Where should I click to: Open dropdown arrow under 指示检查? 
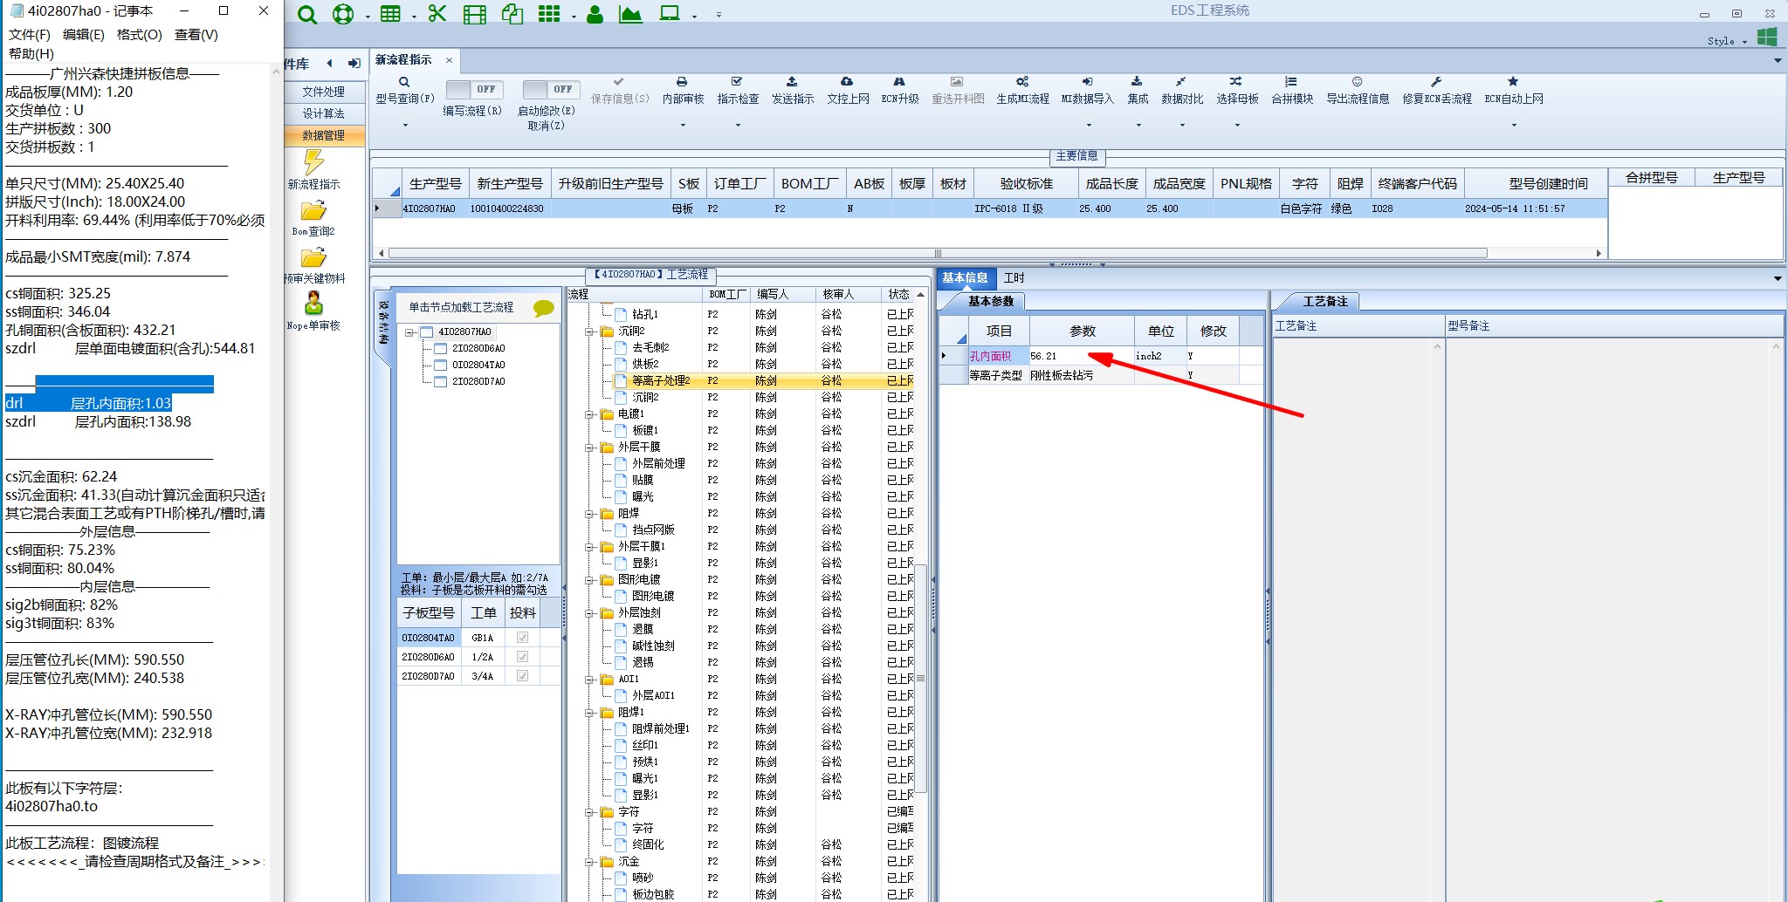(738, 126)
